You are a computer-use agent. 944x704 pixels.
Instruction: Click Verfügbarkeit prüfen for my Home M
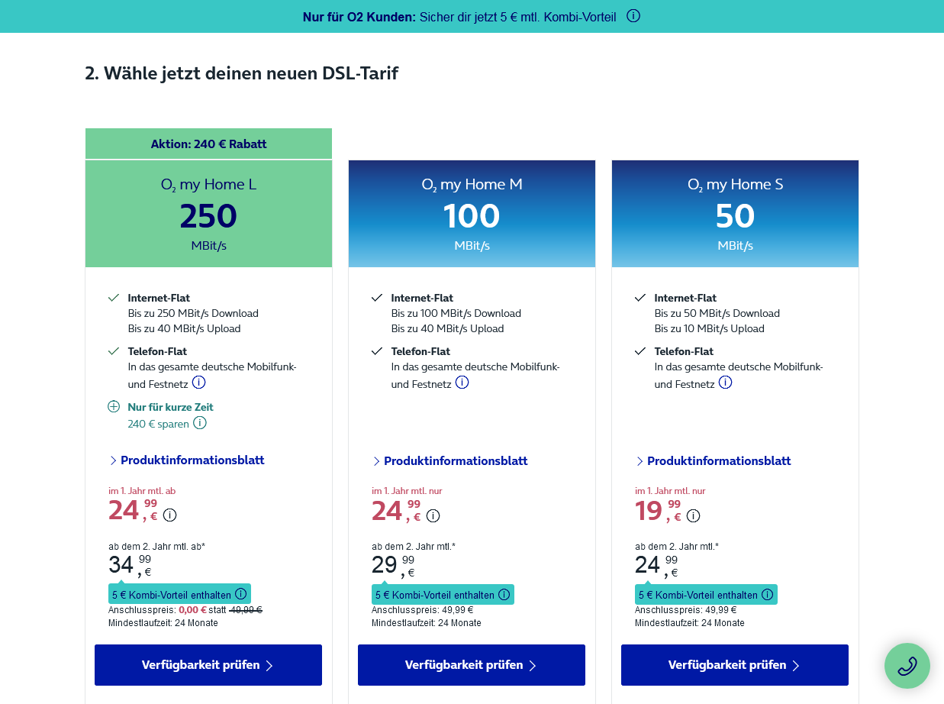(472, 665)
